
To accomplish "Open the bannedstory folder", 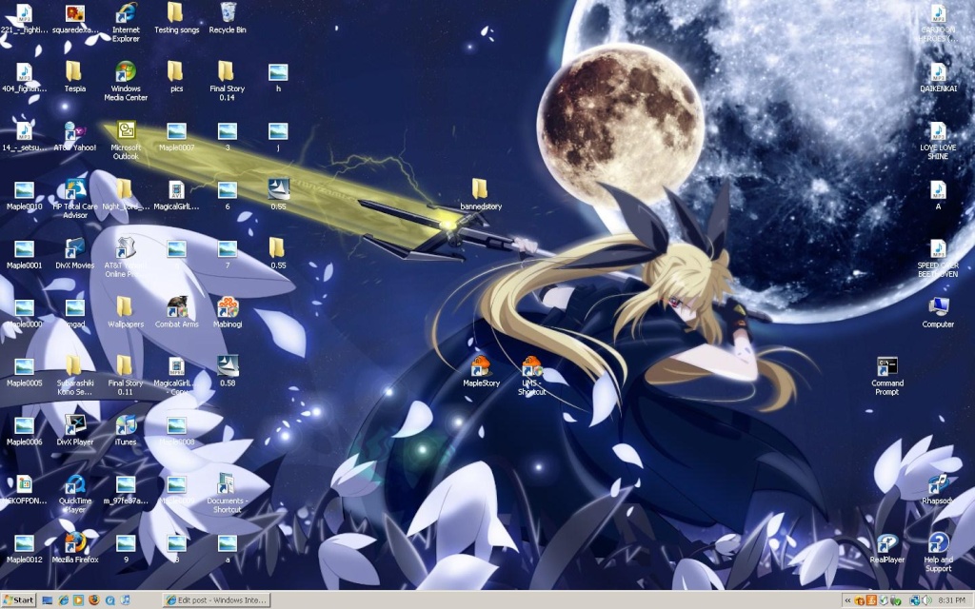I will tap(481, 195).
